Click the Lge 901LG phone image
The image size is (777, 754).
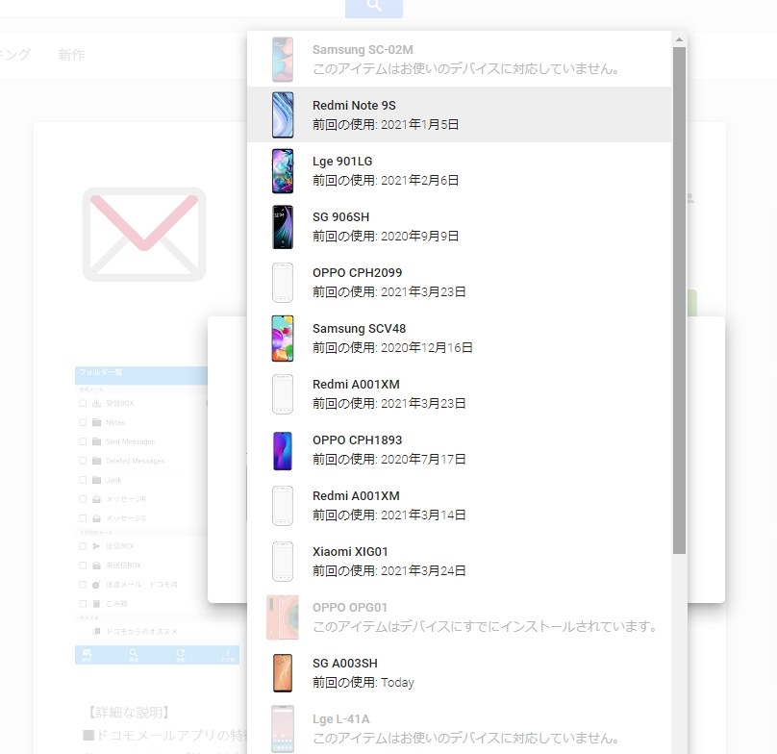(283, 171)
